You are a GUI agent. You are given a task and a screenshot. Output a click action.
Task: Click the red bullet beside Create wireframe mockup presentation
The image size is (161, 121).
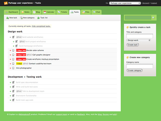coord(10,59)
